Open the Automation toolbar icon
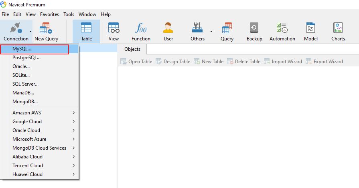The width and height of the screenshot is (359, 188). [282, 28]
